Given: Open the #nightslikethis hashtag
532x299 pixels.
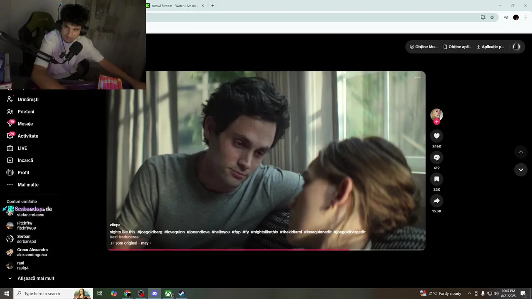Looking at the screenshot, I should pyautogui.click(x=264, y=232).
